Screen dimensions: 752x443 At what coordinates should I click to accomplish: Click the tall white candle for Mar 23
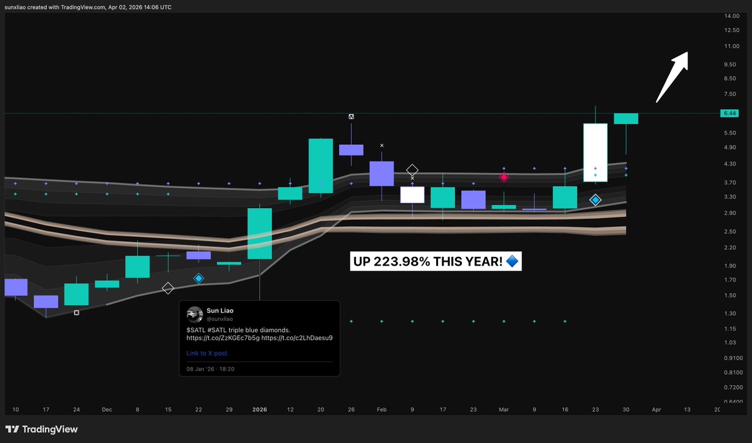595,153
